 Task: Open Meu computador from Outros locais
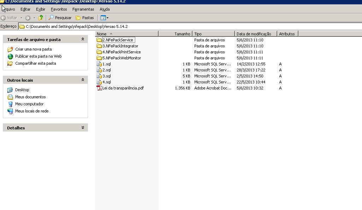29,104
